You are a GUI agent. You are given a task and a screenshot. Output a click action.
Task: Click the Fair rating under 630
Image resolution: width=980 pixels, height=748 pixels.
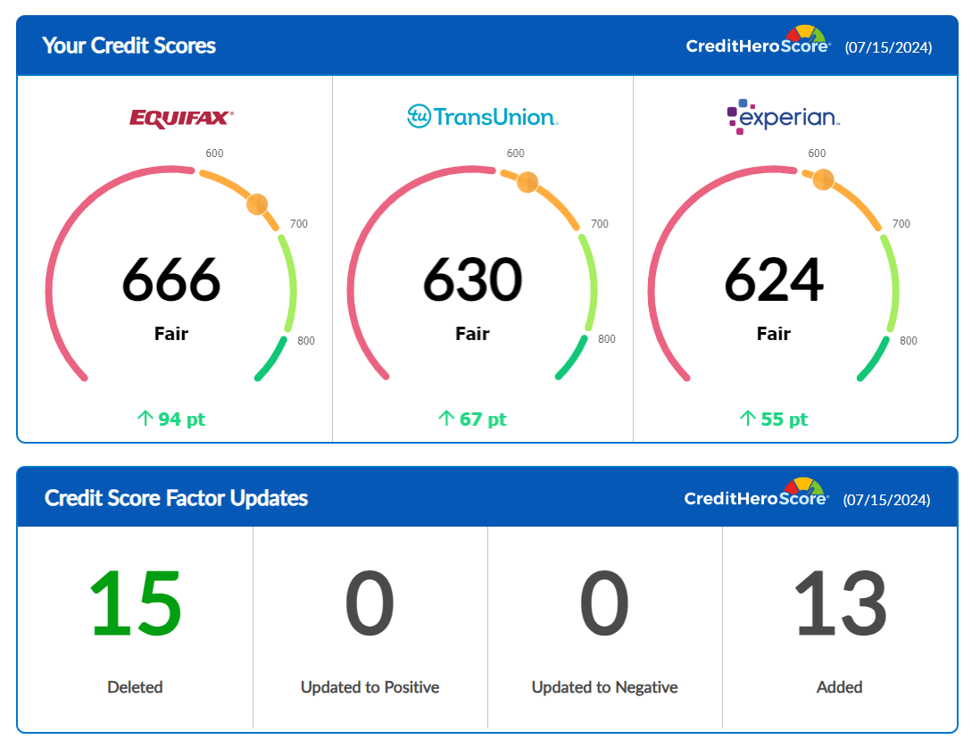[472, 334]
